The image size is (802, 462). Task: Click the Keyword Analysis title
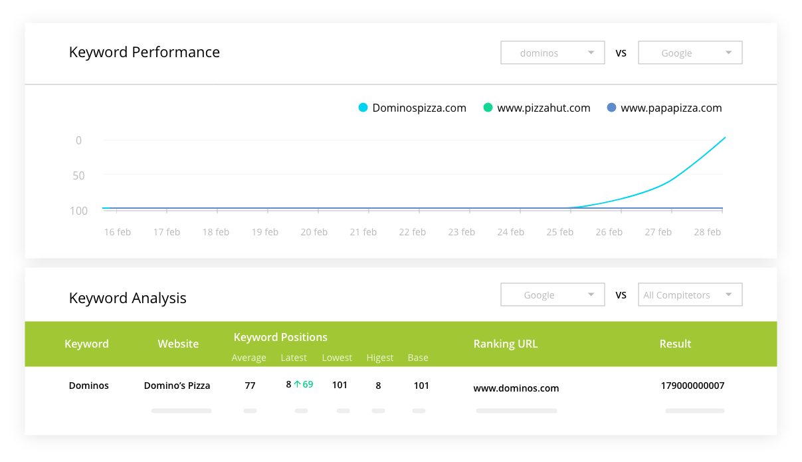128,298
